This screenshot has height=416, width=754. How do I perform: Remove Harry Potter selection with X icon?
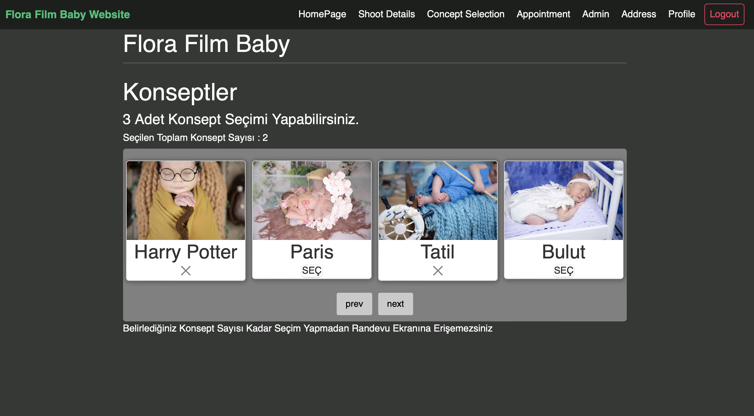coord(186,271)
